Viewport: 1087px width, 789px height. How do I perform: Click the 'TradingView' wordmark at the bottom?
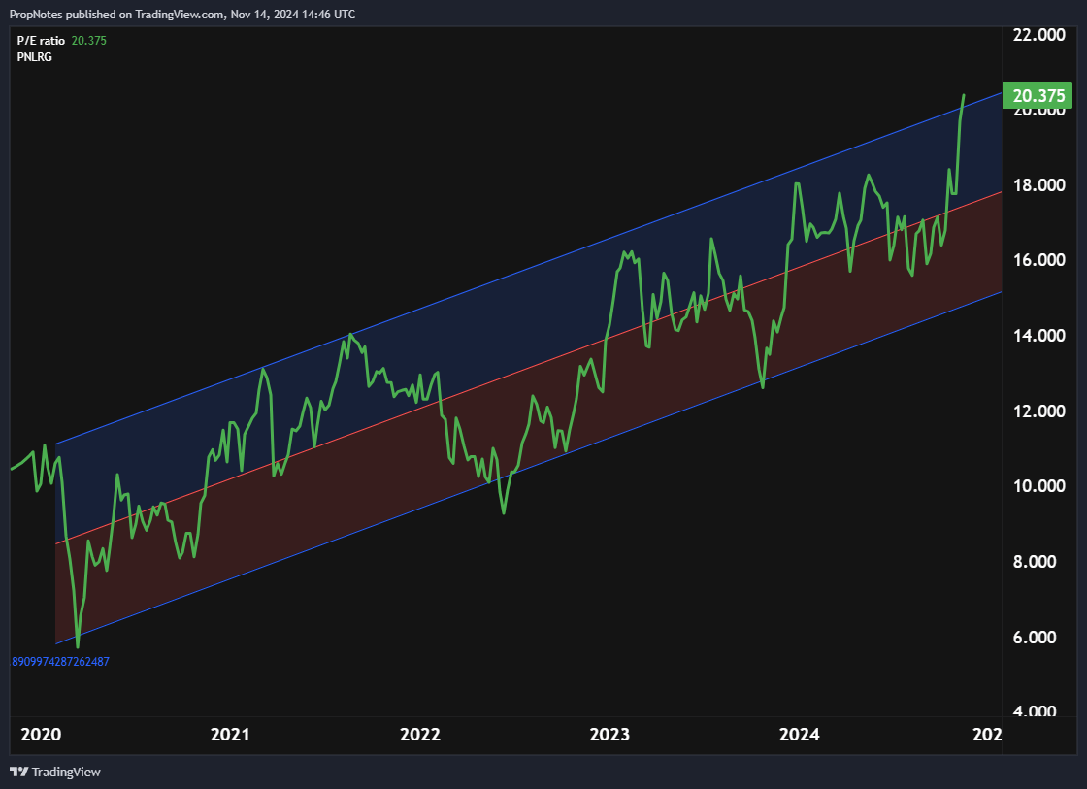[66, 772]
